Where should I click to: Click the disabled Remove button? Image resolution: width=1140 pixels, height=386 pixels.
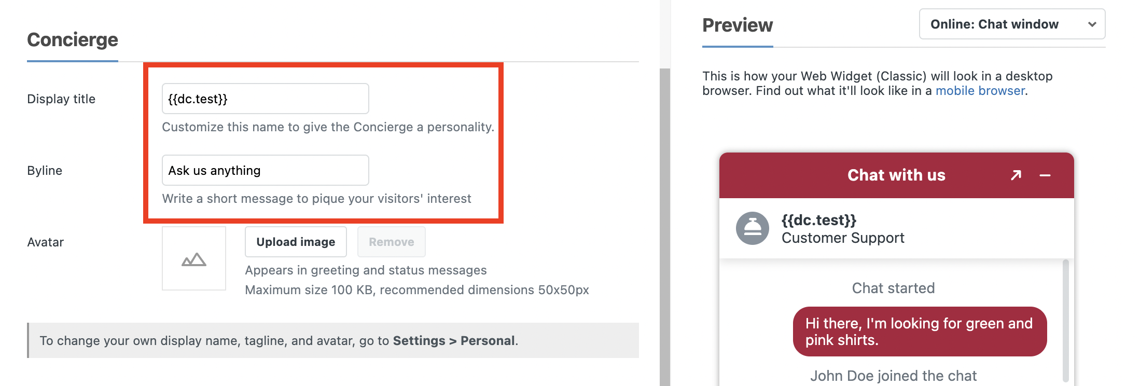tap(391, 242)
